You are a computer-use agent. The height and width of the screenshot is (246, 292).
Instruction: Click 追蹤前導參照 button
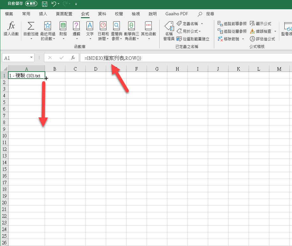click(x=232, y=24)
